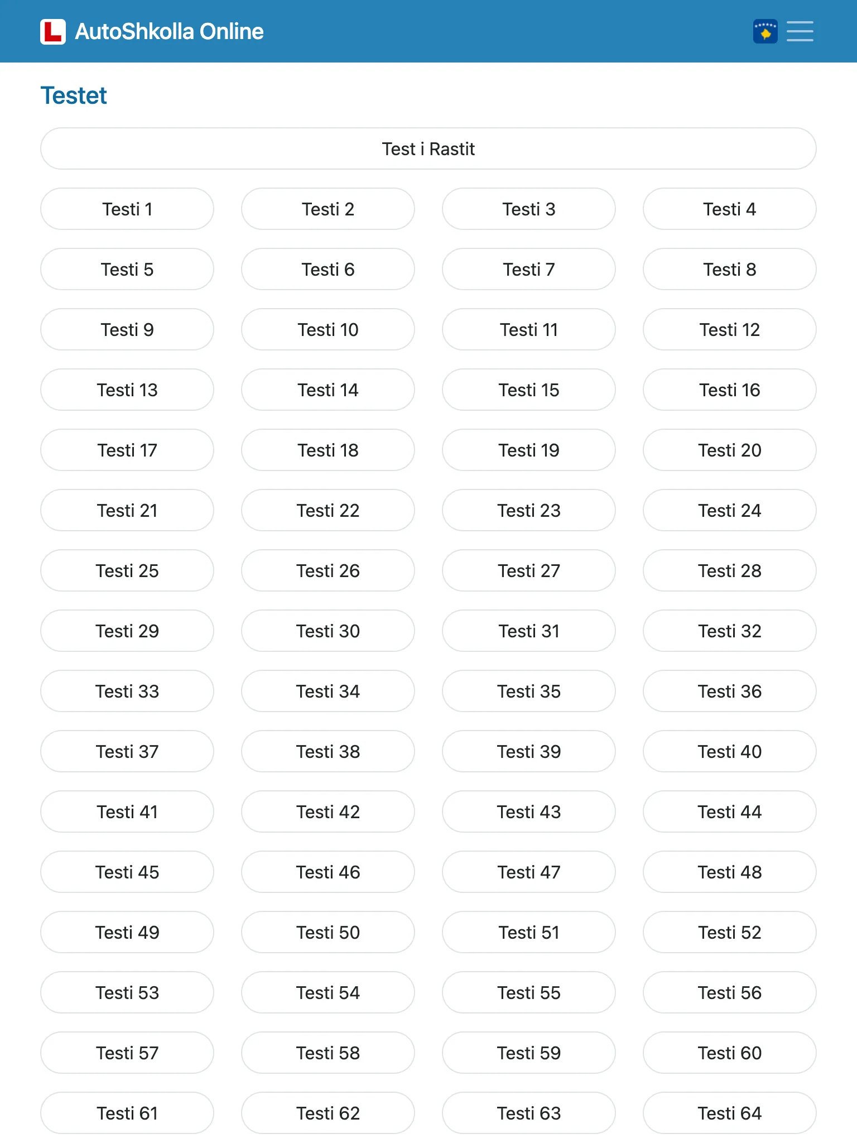The height and width of the screenshot is (1143, 857).
Task: Choose Testi 33
Action: 127,691
